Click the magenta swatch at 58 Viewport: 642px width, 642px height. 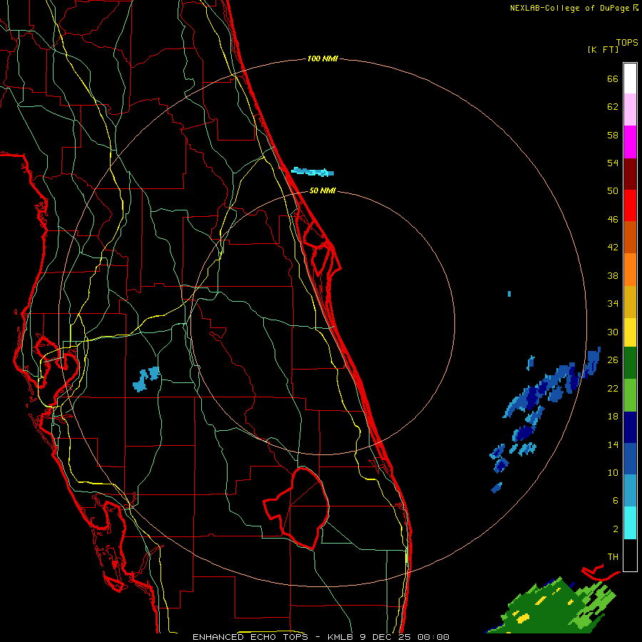630,142
